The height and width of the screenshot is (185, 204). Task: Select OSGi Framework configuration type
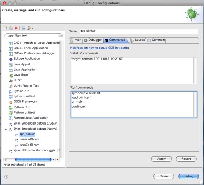tap(26, 102)
